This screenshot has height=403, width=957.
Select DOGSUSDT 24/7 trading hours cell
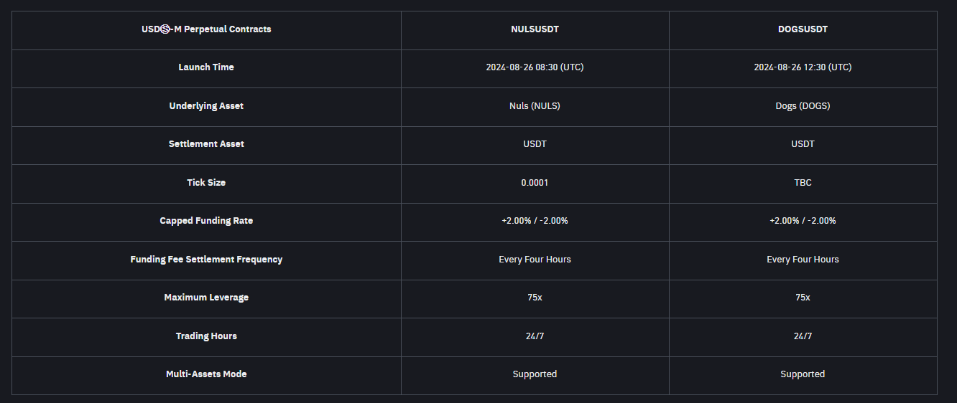point(803,336)
